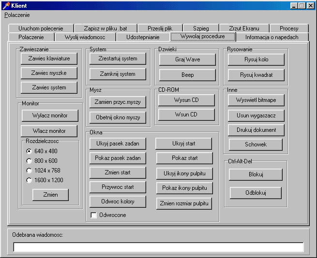
Task: Click the Klient app icon in title bar
Action: (x=6, y=6)
